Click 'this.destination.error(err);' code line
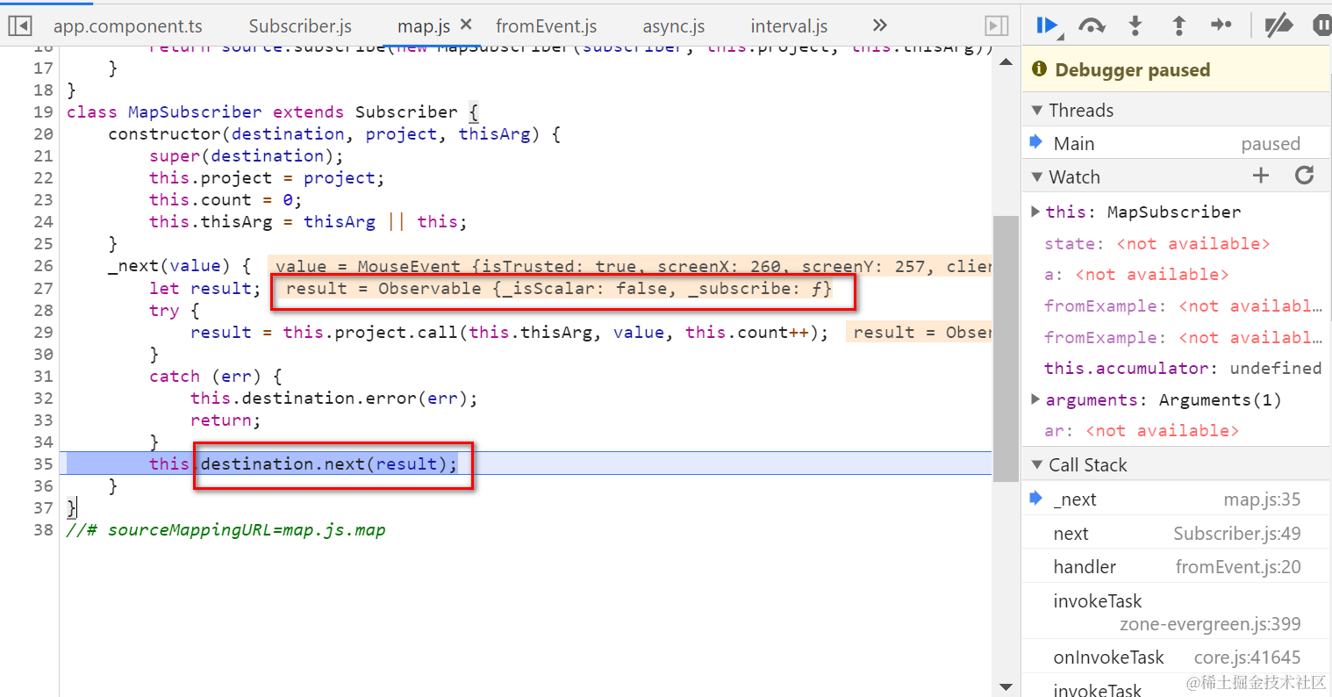Viewport: 1332px width, 697px height. click(333, 398)
